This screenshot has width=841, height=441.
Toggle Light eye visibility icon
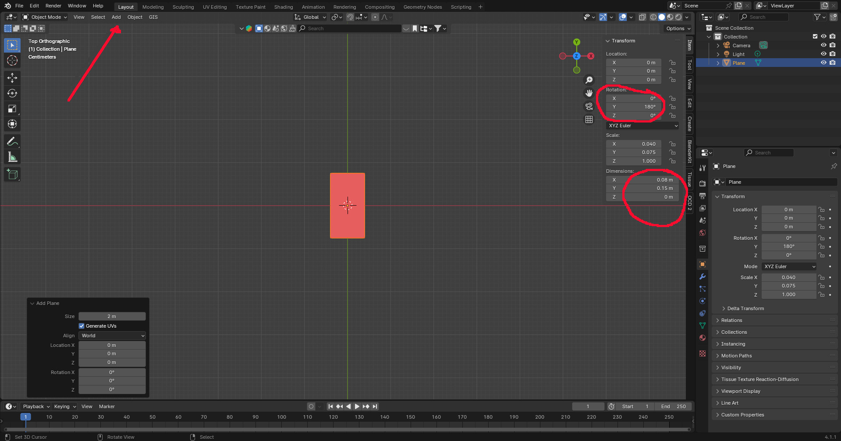click(x=823, y=54)
